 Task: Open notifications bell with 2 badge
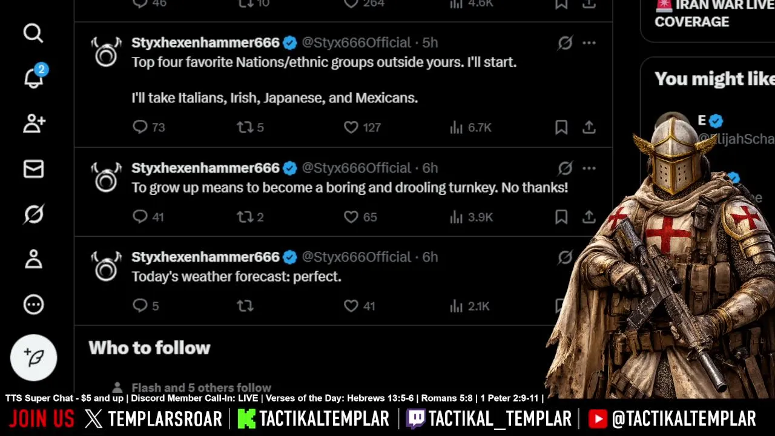[x=34, y=77]
